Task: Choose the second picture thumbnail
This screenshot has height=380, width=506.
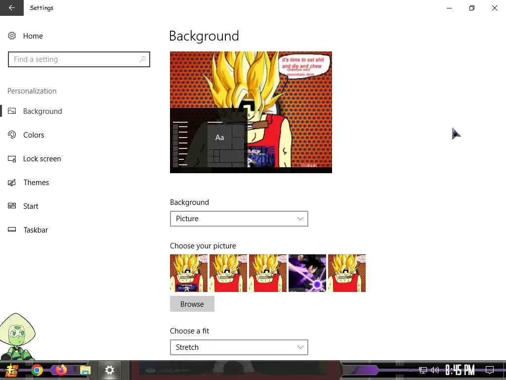Action: click(228, 273)
